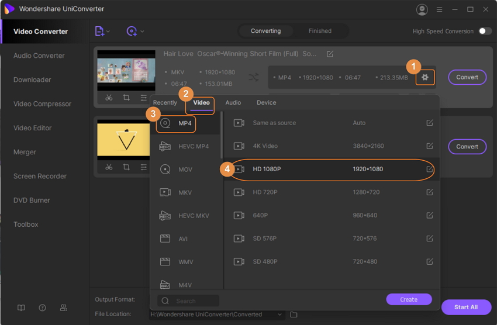Toggle High Speed Conversion switch
The height and width of the screenshot is (325, 497).
(485, 31)
